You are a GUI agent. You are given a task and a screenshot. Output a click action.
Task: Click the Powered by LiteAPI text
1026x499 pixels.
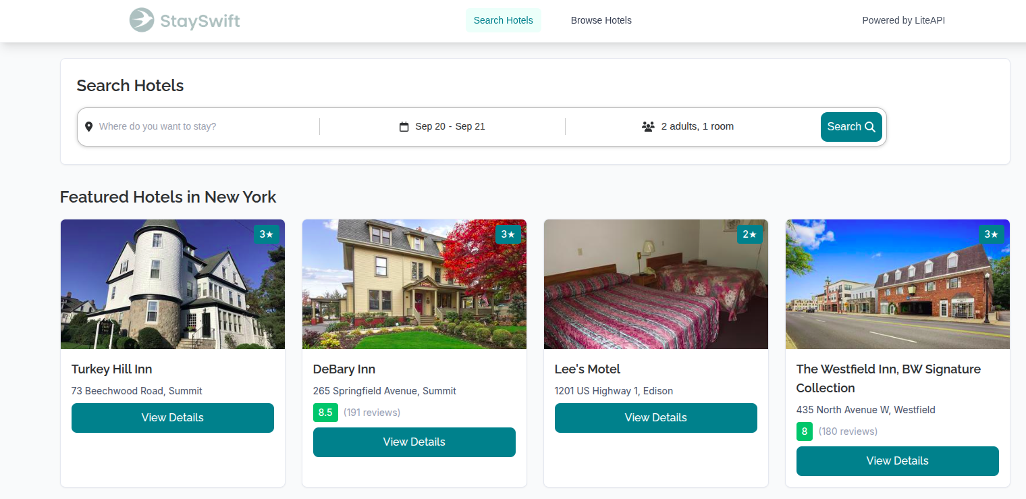coord(903,20)
